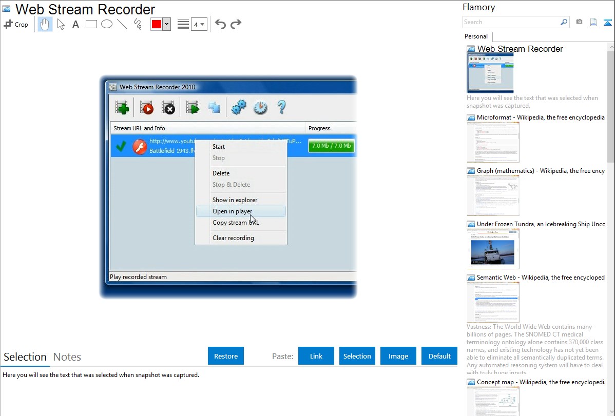Select the Crop tool

(16, 24)
